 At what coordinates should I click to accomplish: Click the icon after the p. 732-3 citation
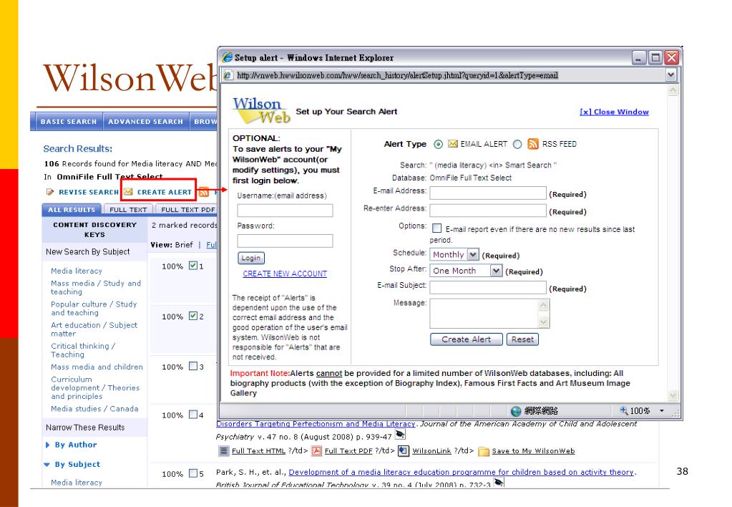pos(499,482)
